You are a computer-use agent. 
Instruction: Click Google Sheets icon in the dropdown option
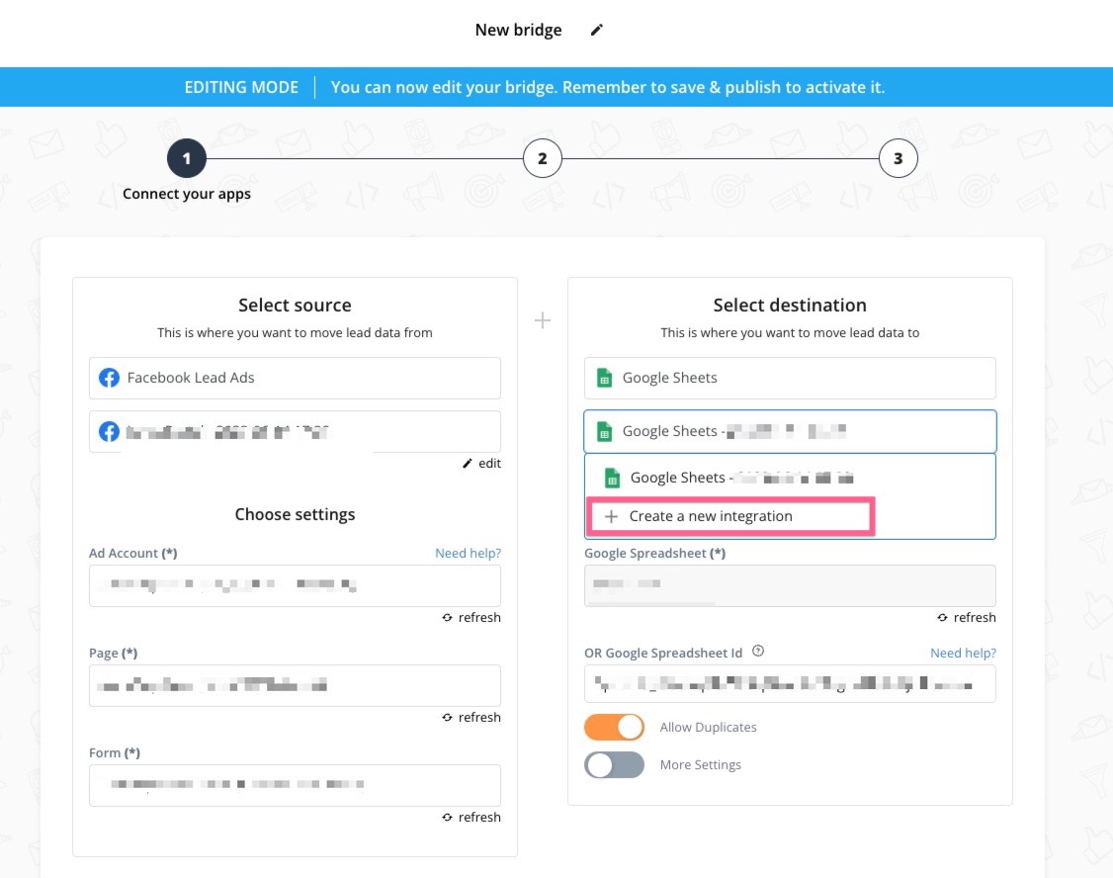[x=612, y=478]
